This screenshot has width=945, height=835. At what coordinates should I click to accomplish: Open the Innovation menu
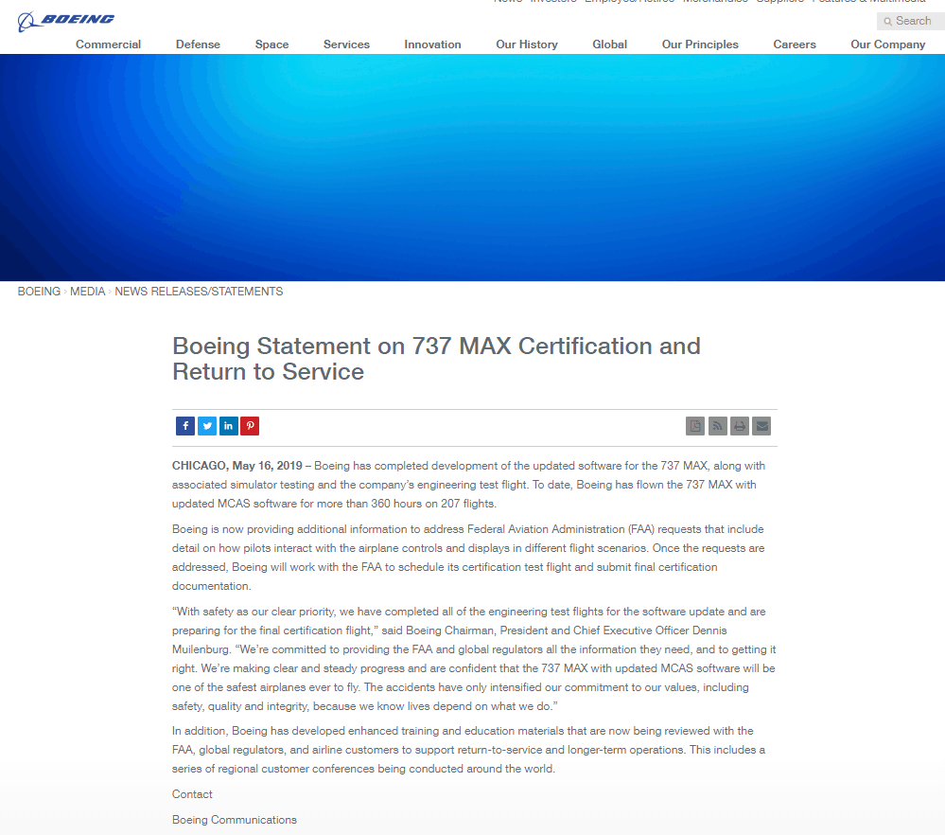click(x=432, y=44)
